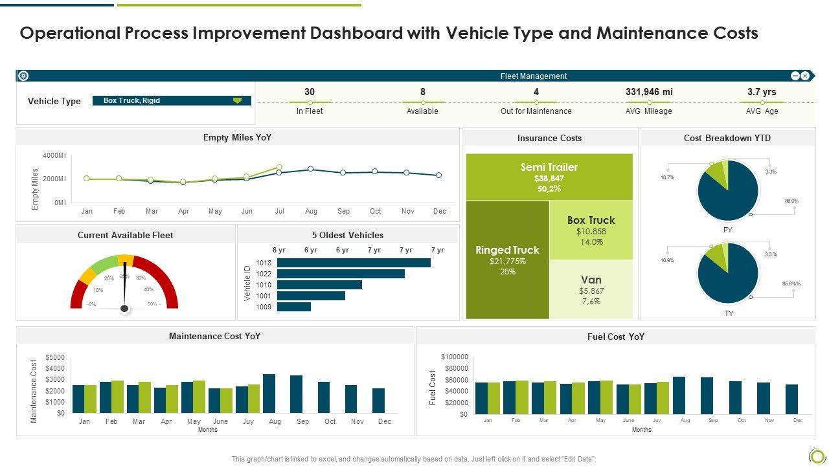Screen dimensions: 829x466
Task: Click the bar for vehicle 1018
Action: click(354, 263)
